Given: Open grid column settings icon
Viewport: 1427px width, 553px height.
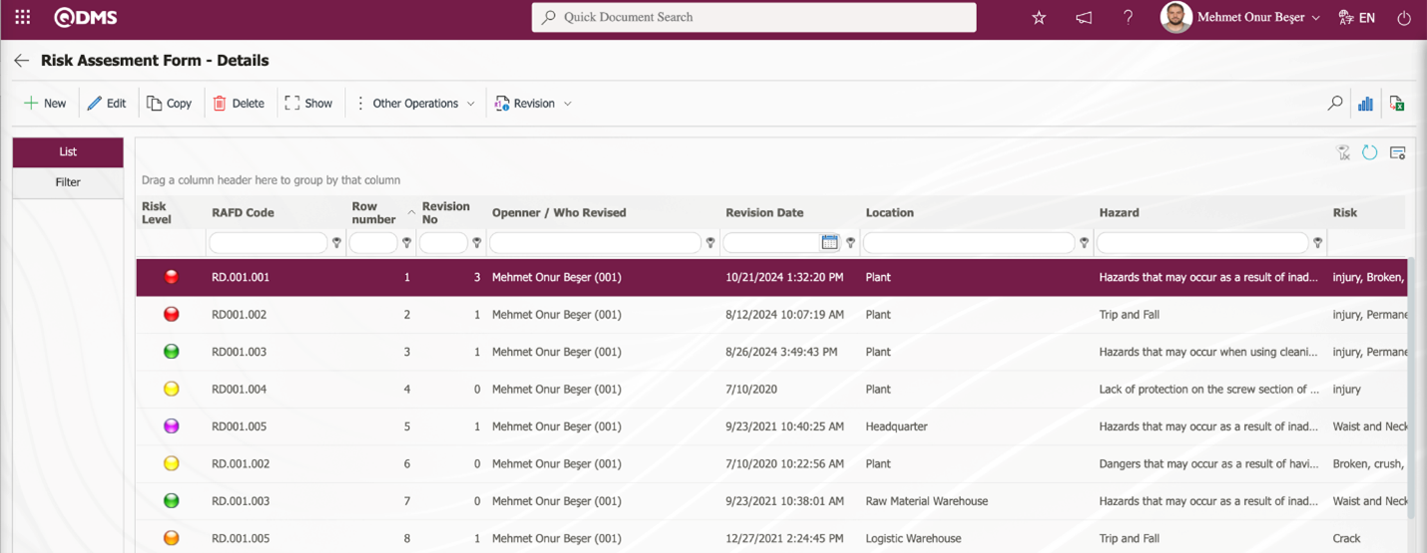Looking at the screenshot, I should tap(1398, 152).
